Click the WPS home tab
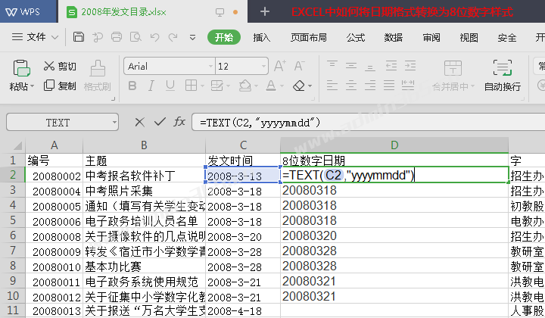545x318 pixels. point(28,11)
